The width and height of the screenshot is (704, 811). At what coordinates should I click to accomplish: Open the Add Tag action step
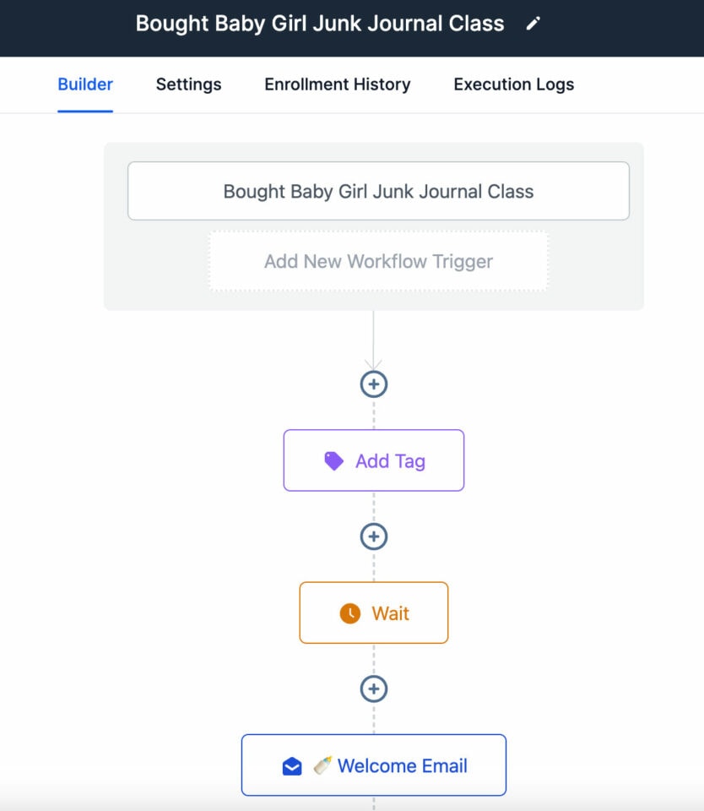(x=374, y=460)
